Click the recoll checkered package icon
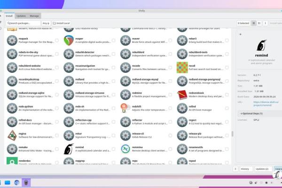Viewport: 282px width, 188px height. point(182,68)
